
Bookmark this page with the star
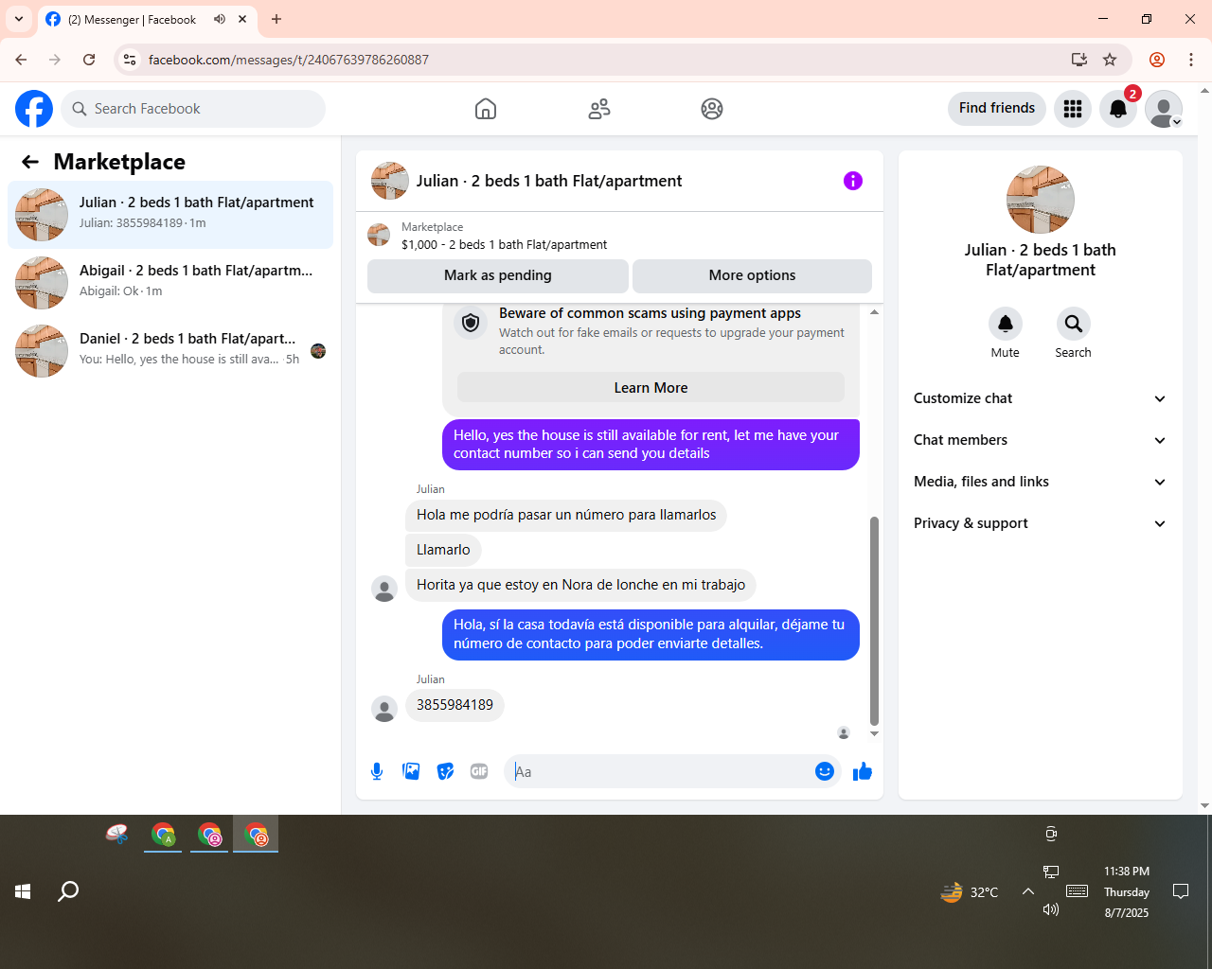pyautogui.click(x=1110, y=60)
